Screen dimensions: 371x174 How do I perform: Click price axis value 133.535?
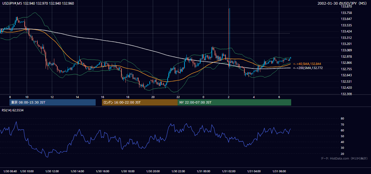point(346,26)
